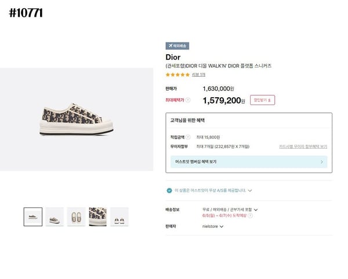The height and width of the screenshot is (279, 348).
Task: Click the help icon after 도착예상 date
Action: [x=251, y=216]
